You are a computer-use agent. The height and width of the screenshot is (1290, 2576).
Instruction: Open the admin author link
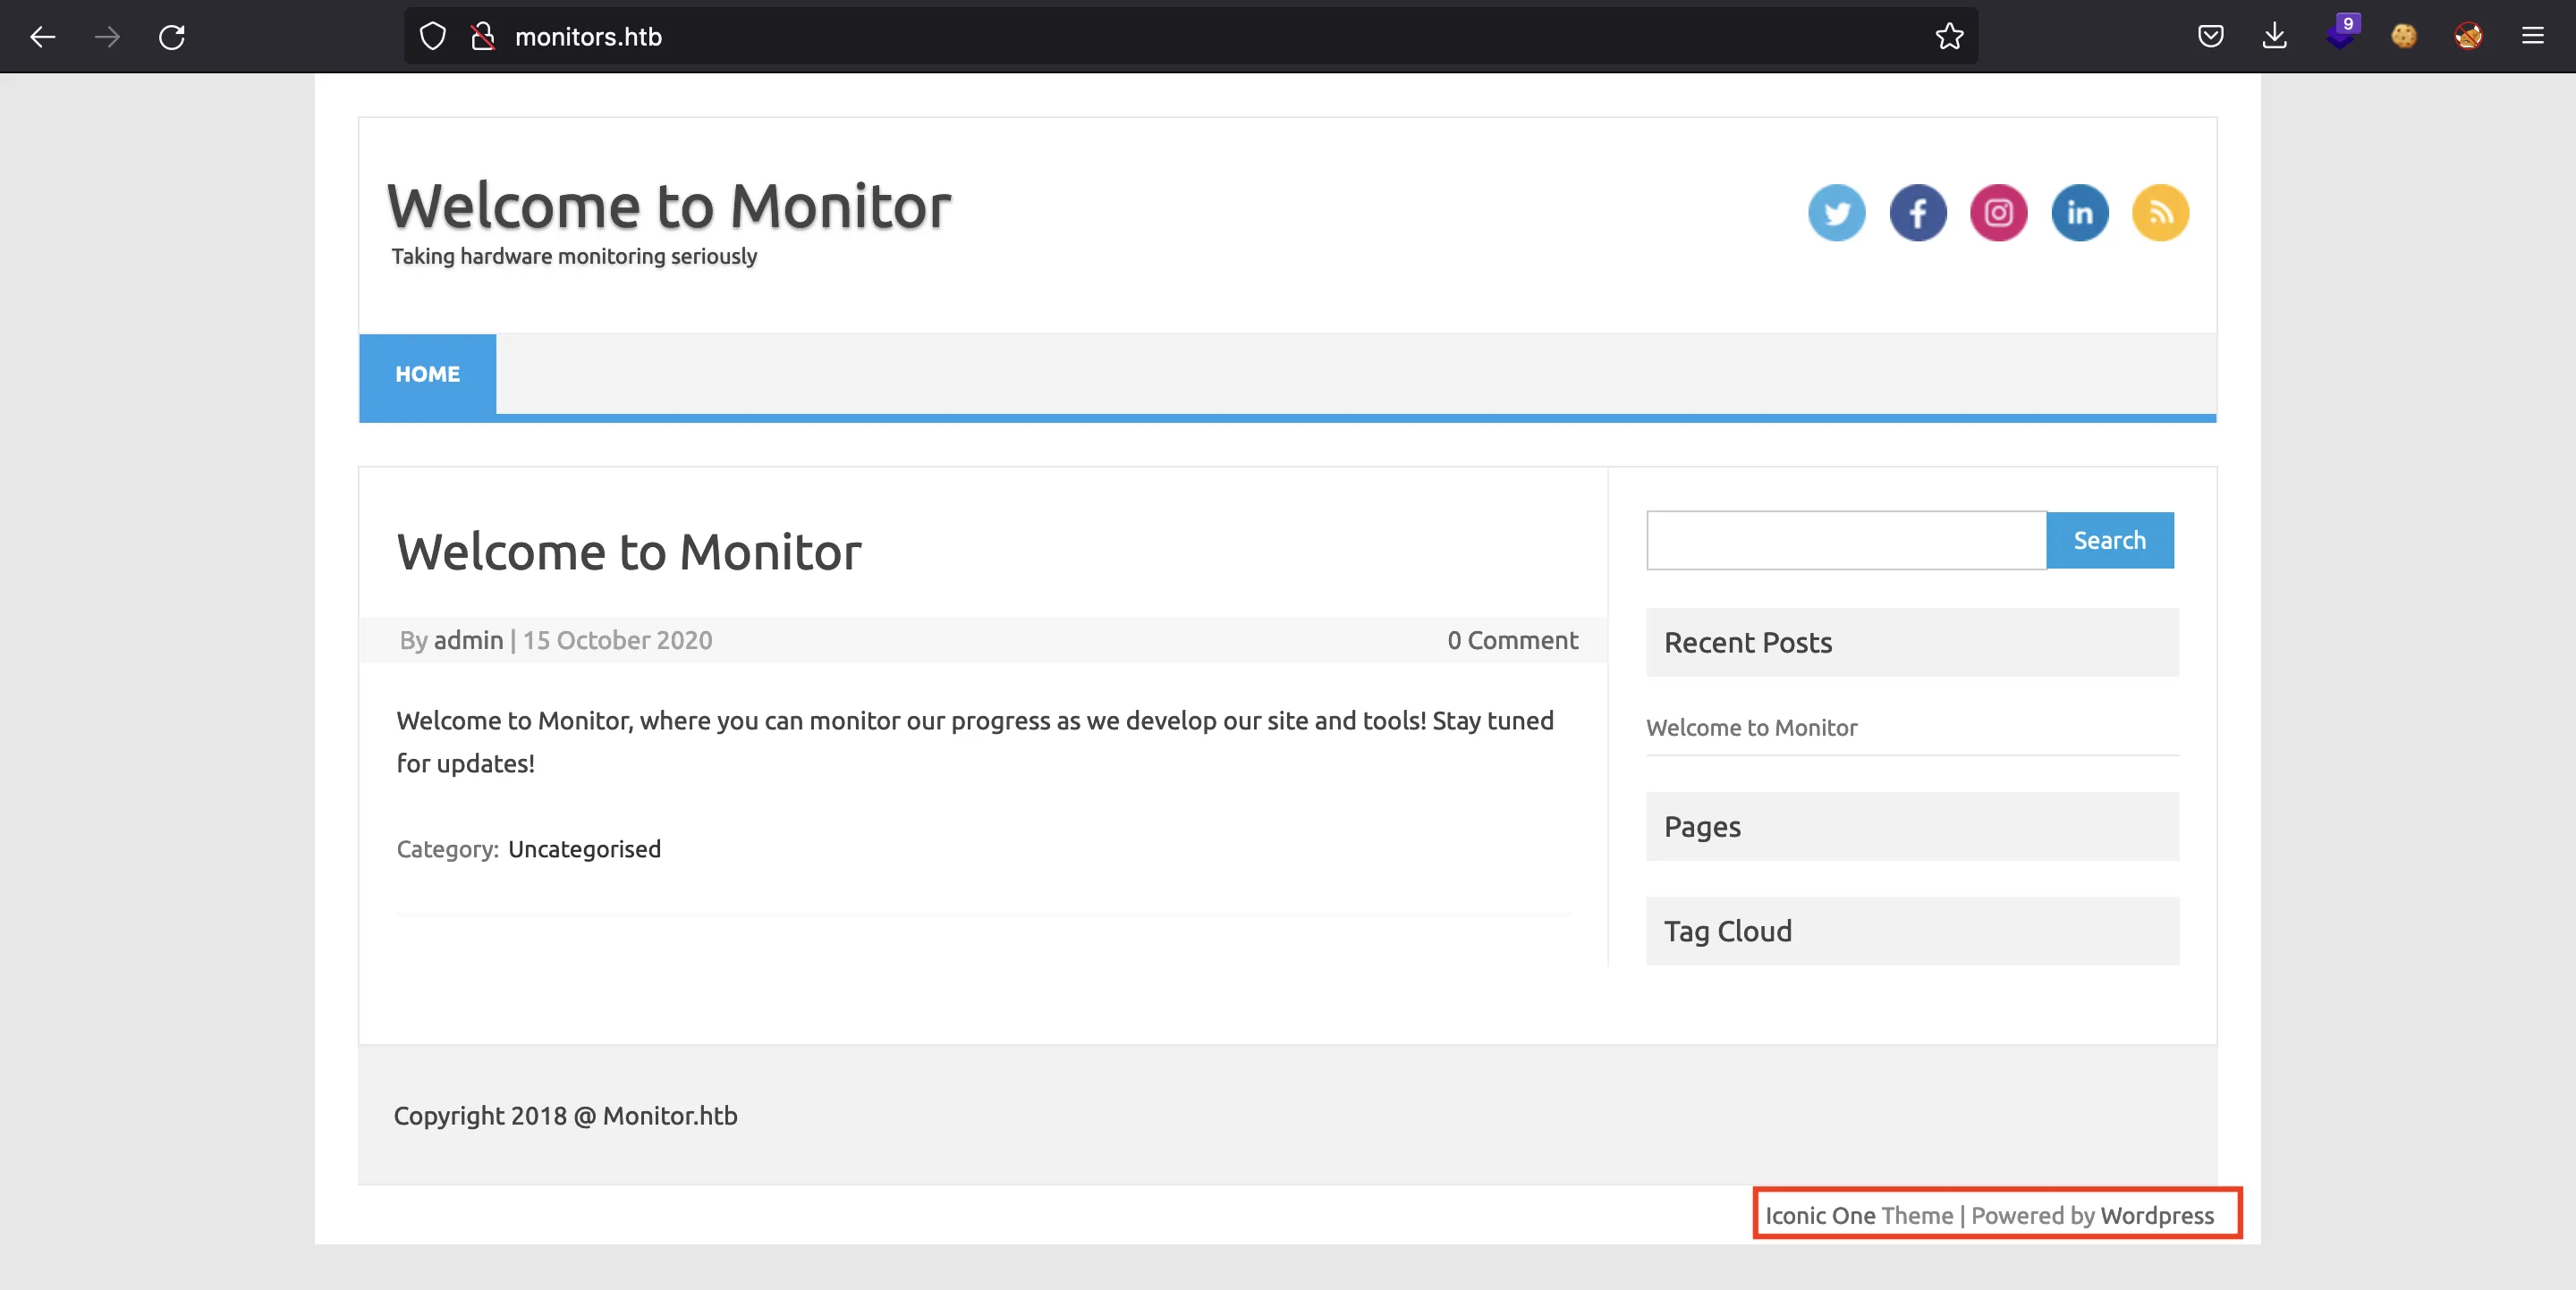coord(468,640)
